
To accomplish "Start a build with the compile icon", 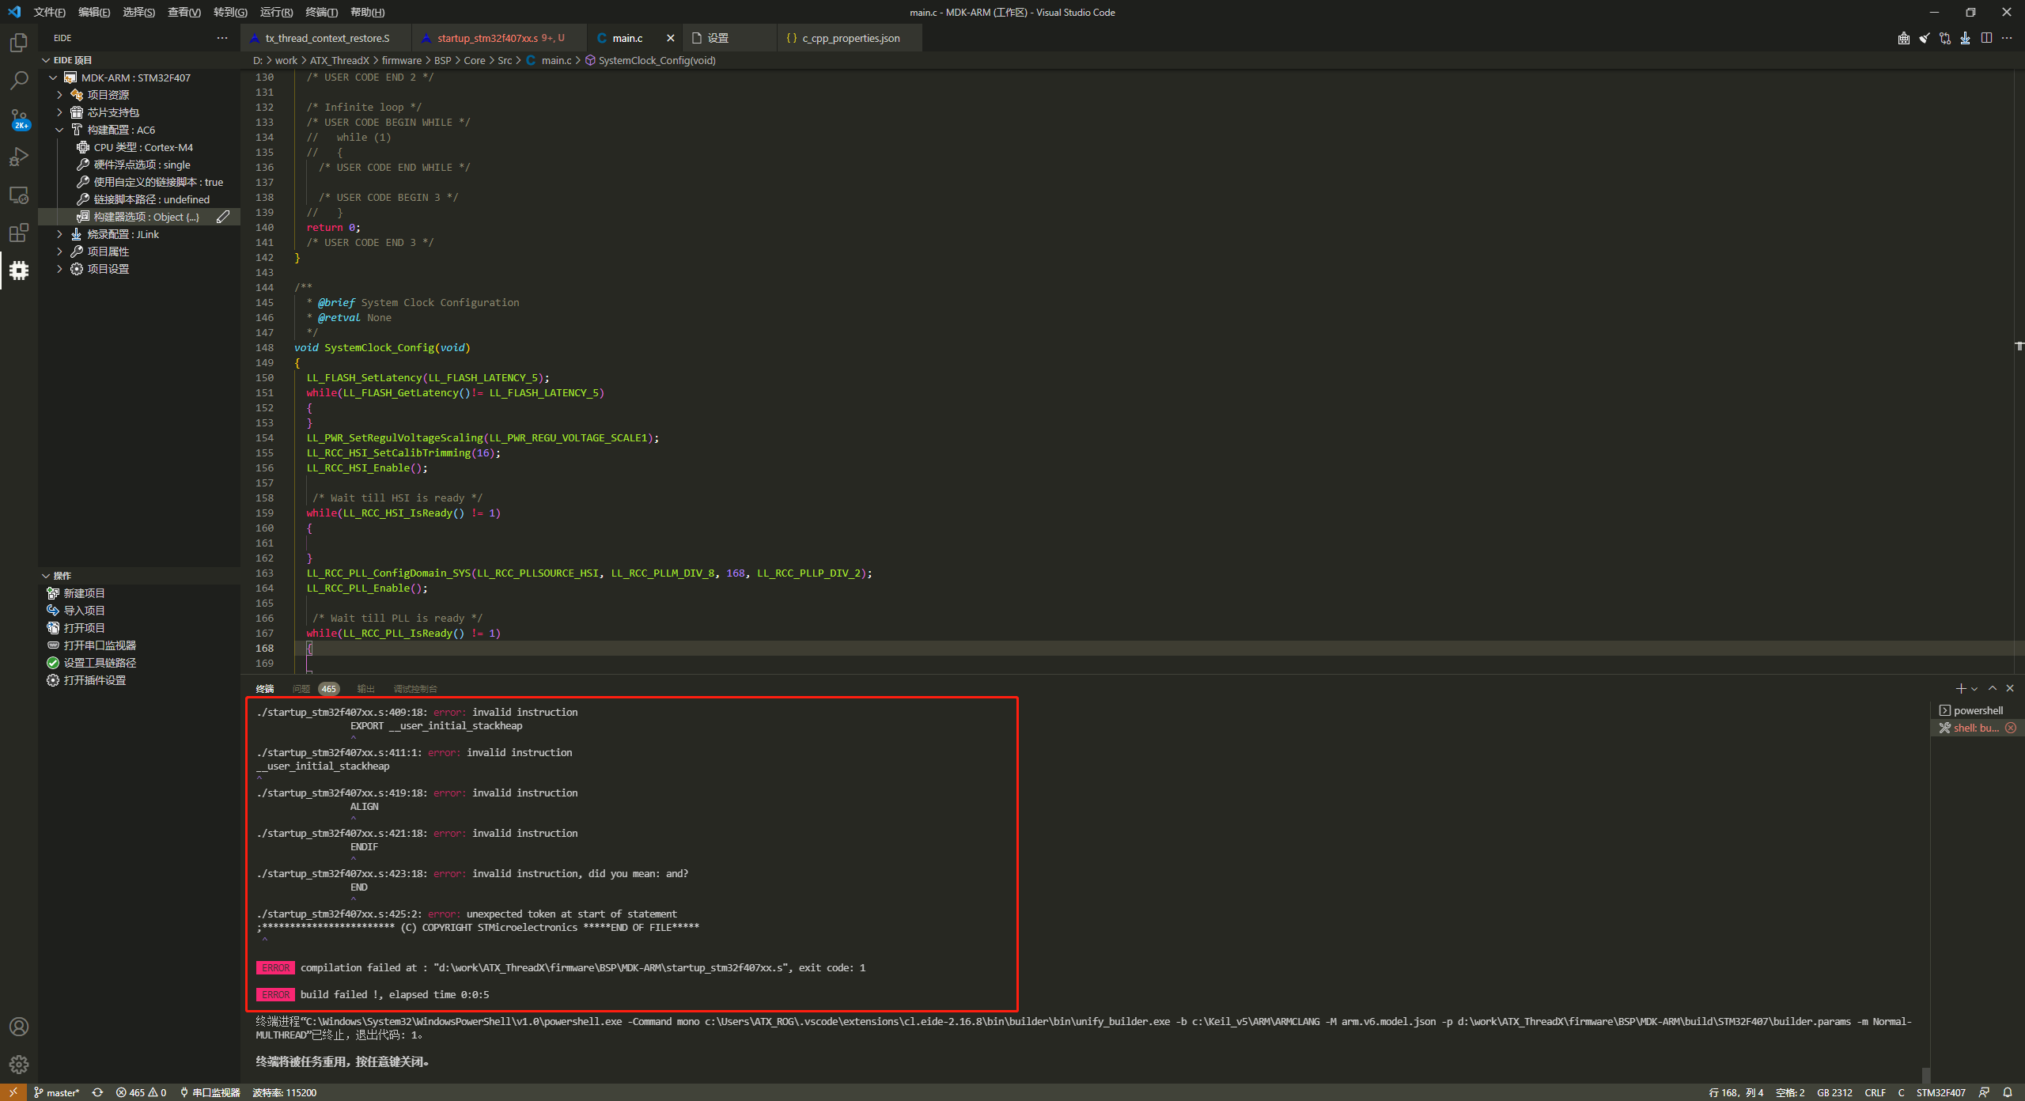I will [1902, 38].
